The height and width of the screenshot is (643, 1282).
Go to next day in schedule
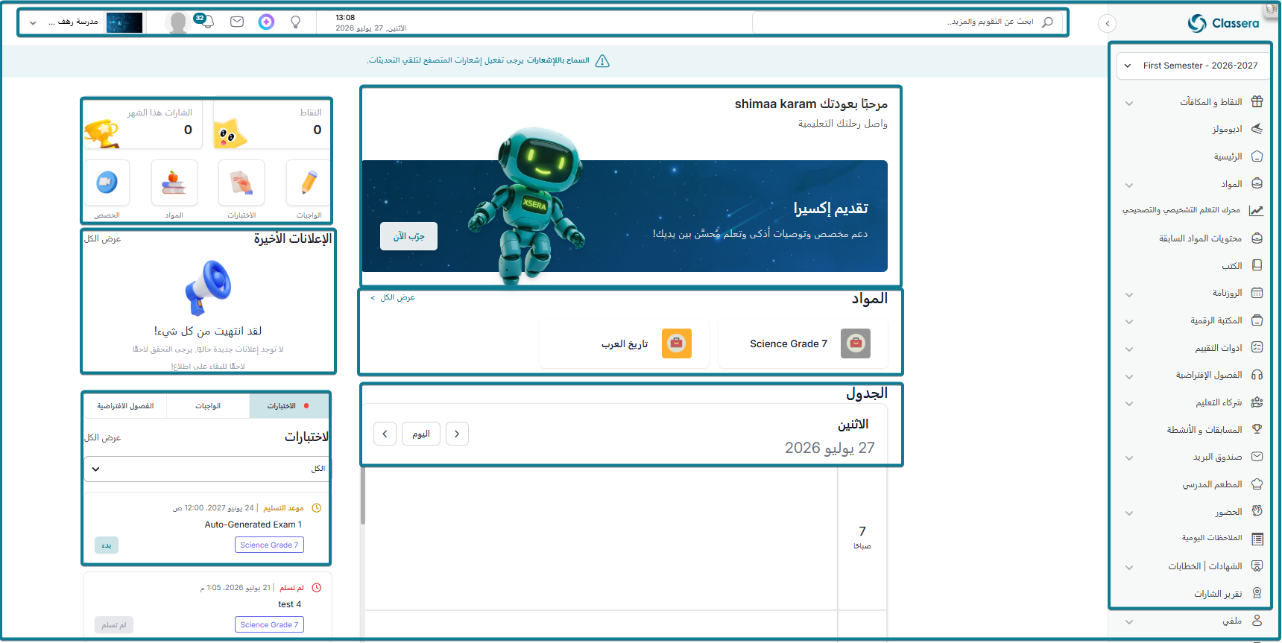coord(385,434)
